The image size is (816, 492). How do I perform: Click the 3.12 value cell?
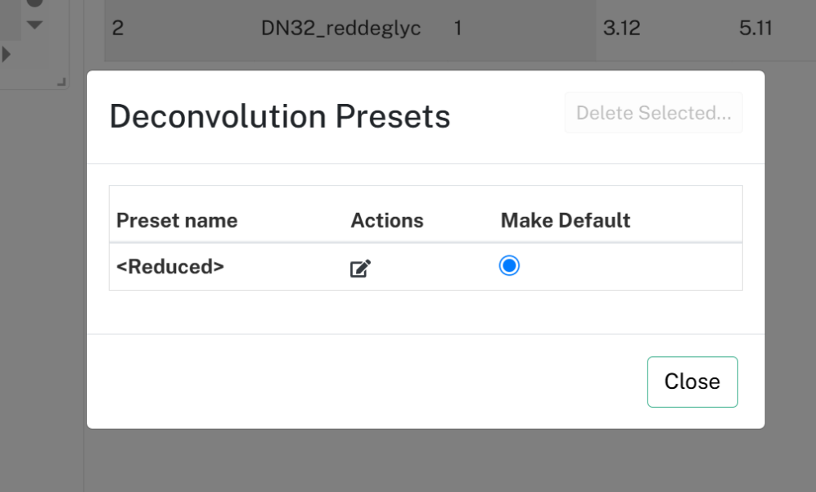[x=621, y=28]
